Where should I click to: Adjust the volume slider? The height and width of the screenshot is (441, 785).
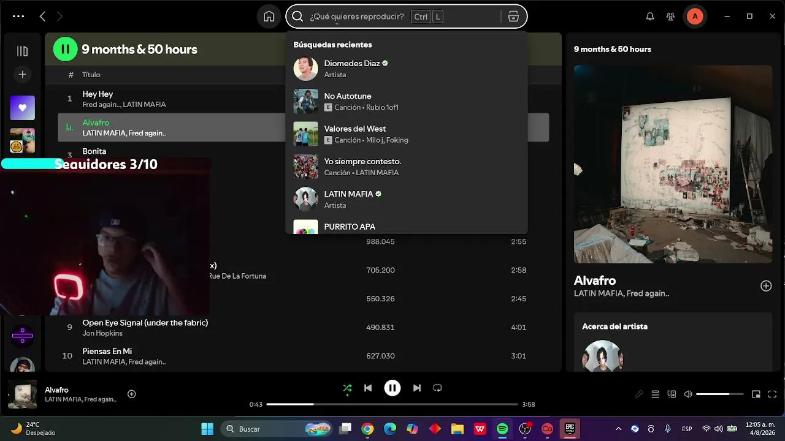[720, 394]
